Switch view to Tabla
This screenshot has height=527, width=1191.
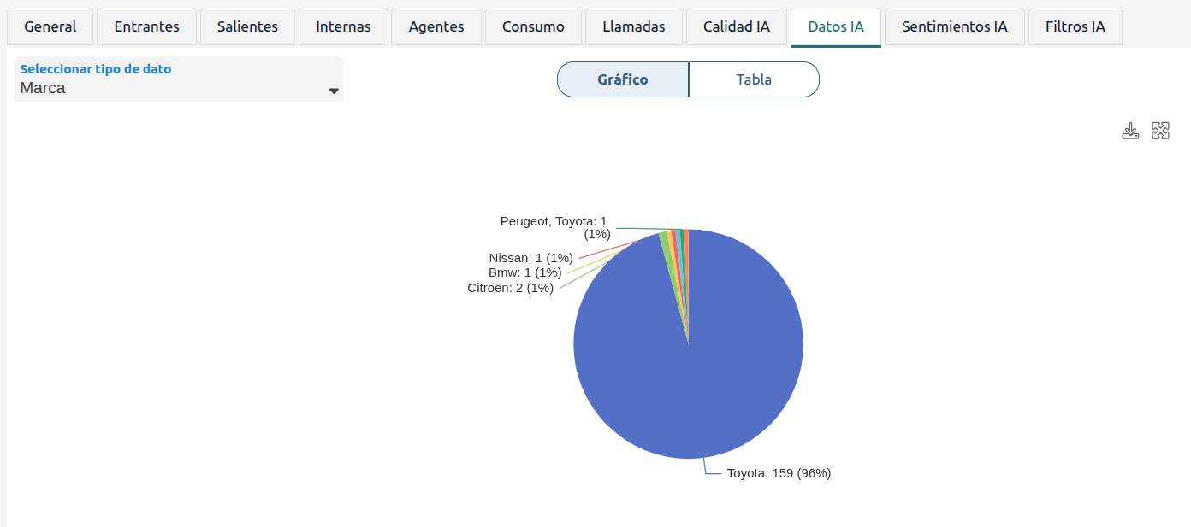pyautogui.click(x=754, y=79)
